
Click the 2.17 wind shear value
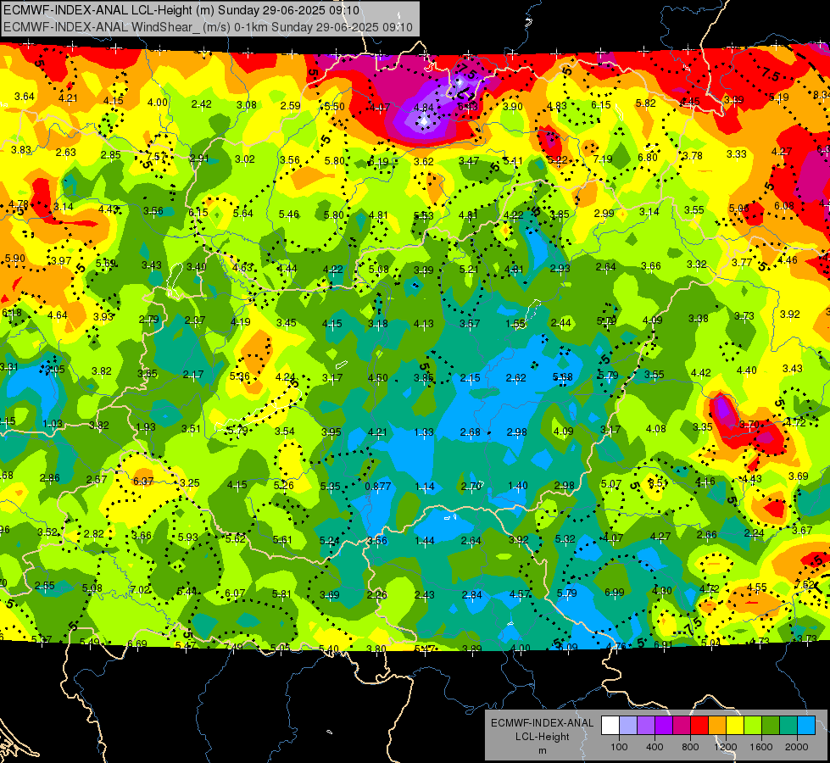click(x=193, y=375)
